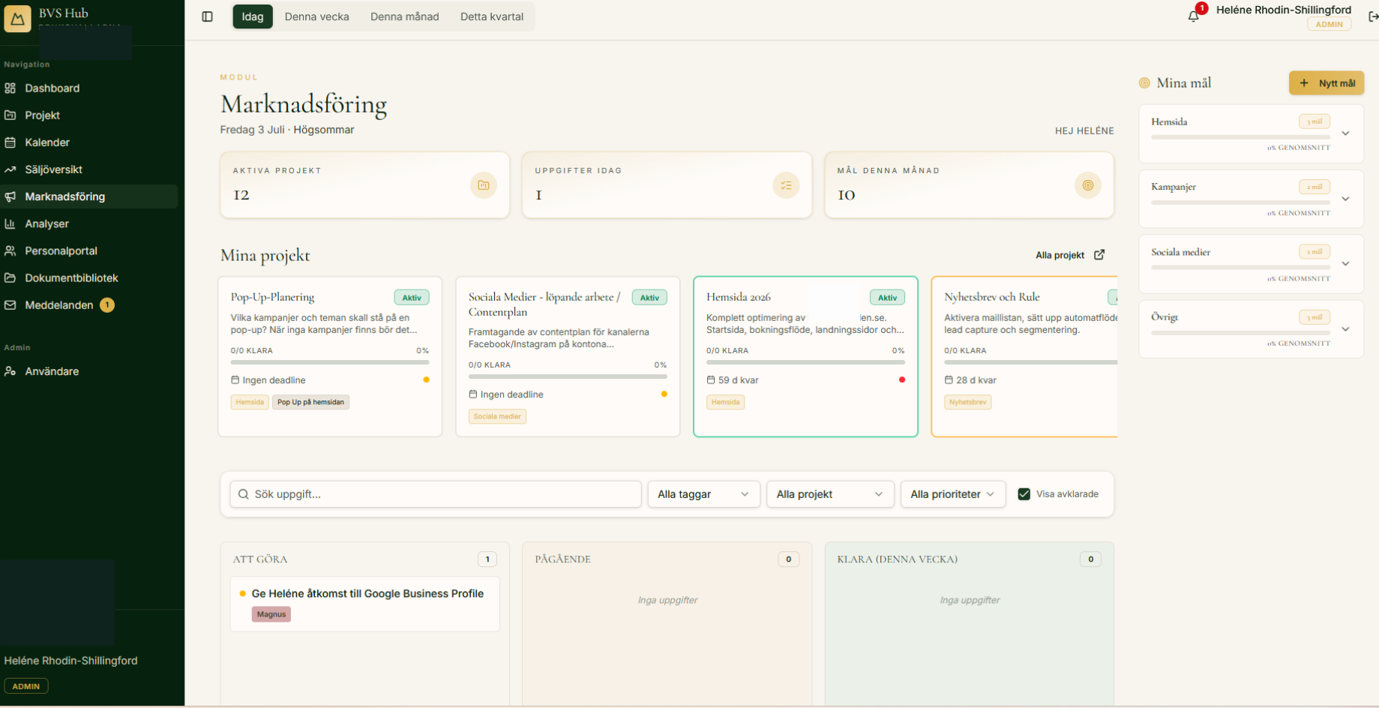Screen dimensions: 1379x708
Task: Click the Sociala medier tag chip
Action: [497, 416]
